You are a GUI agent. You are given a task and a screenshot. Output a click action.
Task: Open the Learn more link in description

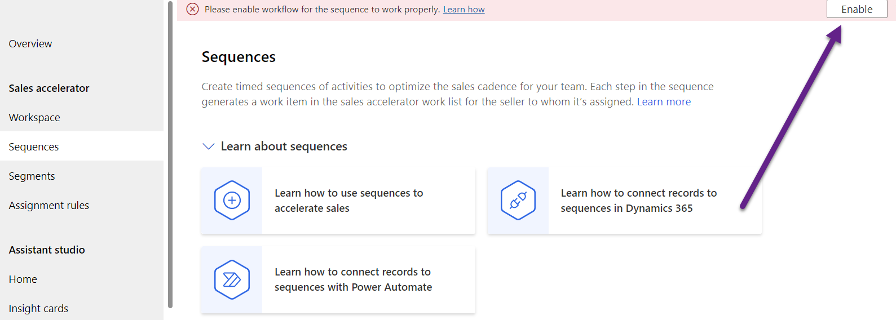coord(664,102)
